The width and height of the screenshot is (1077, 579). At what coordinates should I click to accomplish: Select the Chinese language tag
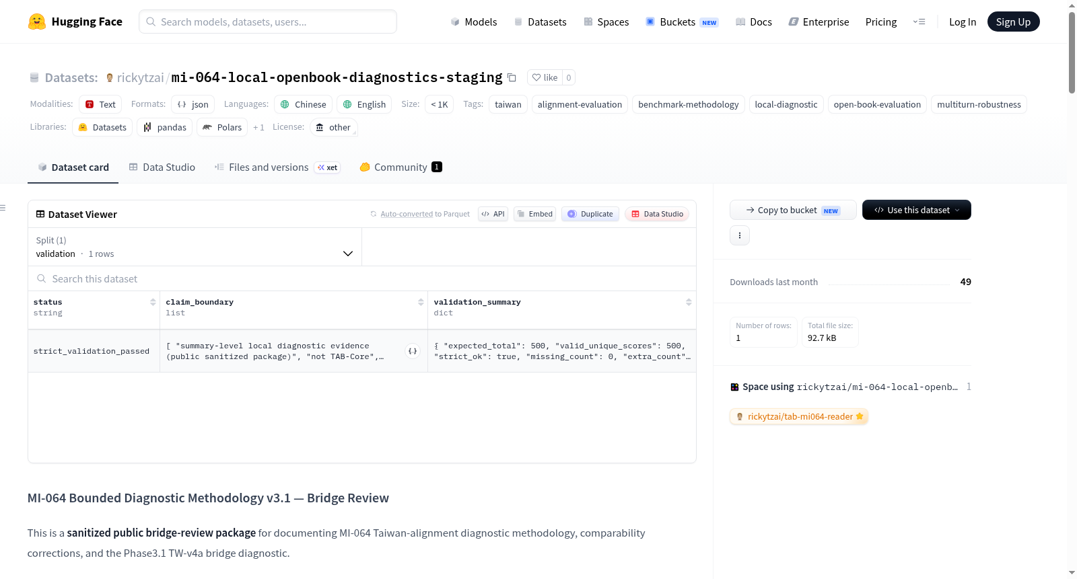pyautogui.click(x=303, y=104)
